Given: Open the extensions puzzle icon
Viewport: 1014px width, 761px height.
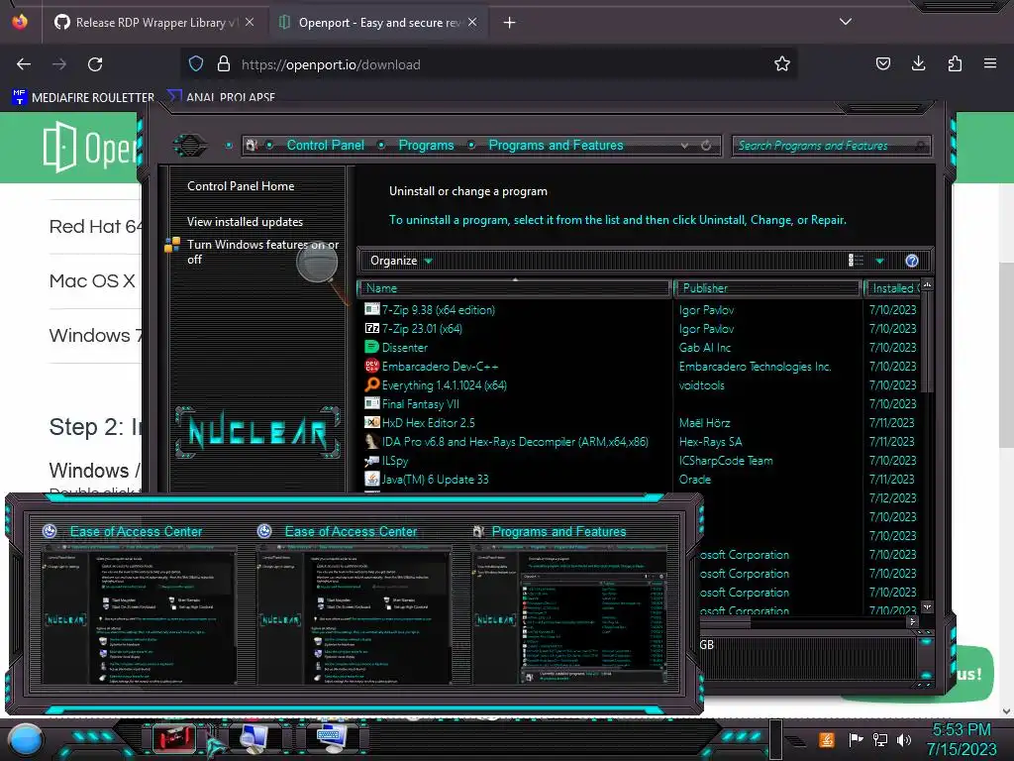Looking at the screenshot, I should point(955,63).
